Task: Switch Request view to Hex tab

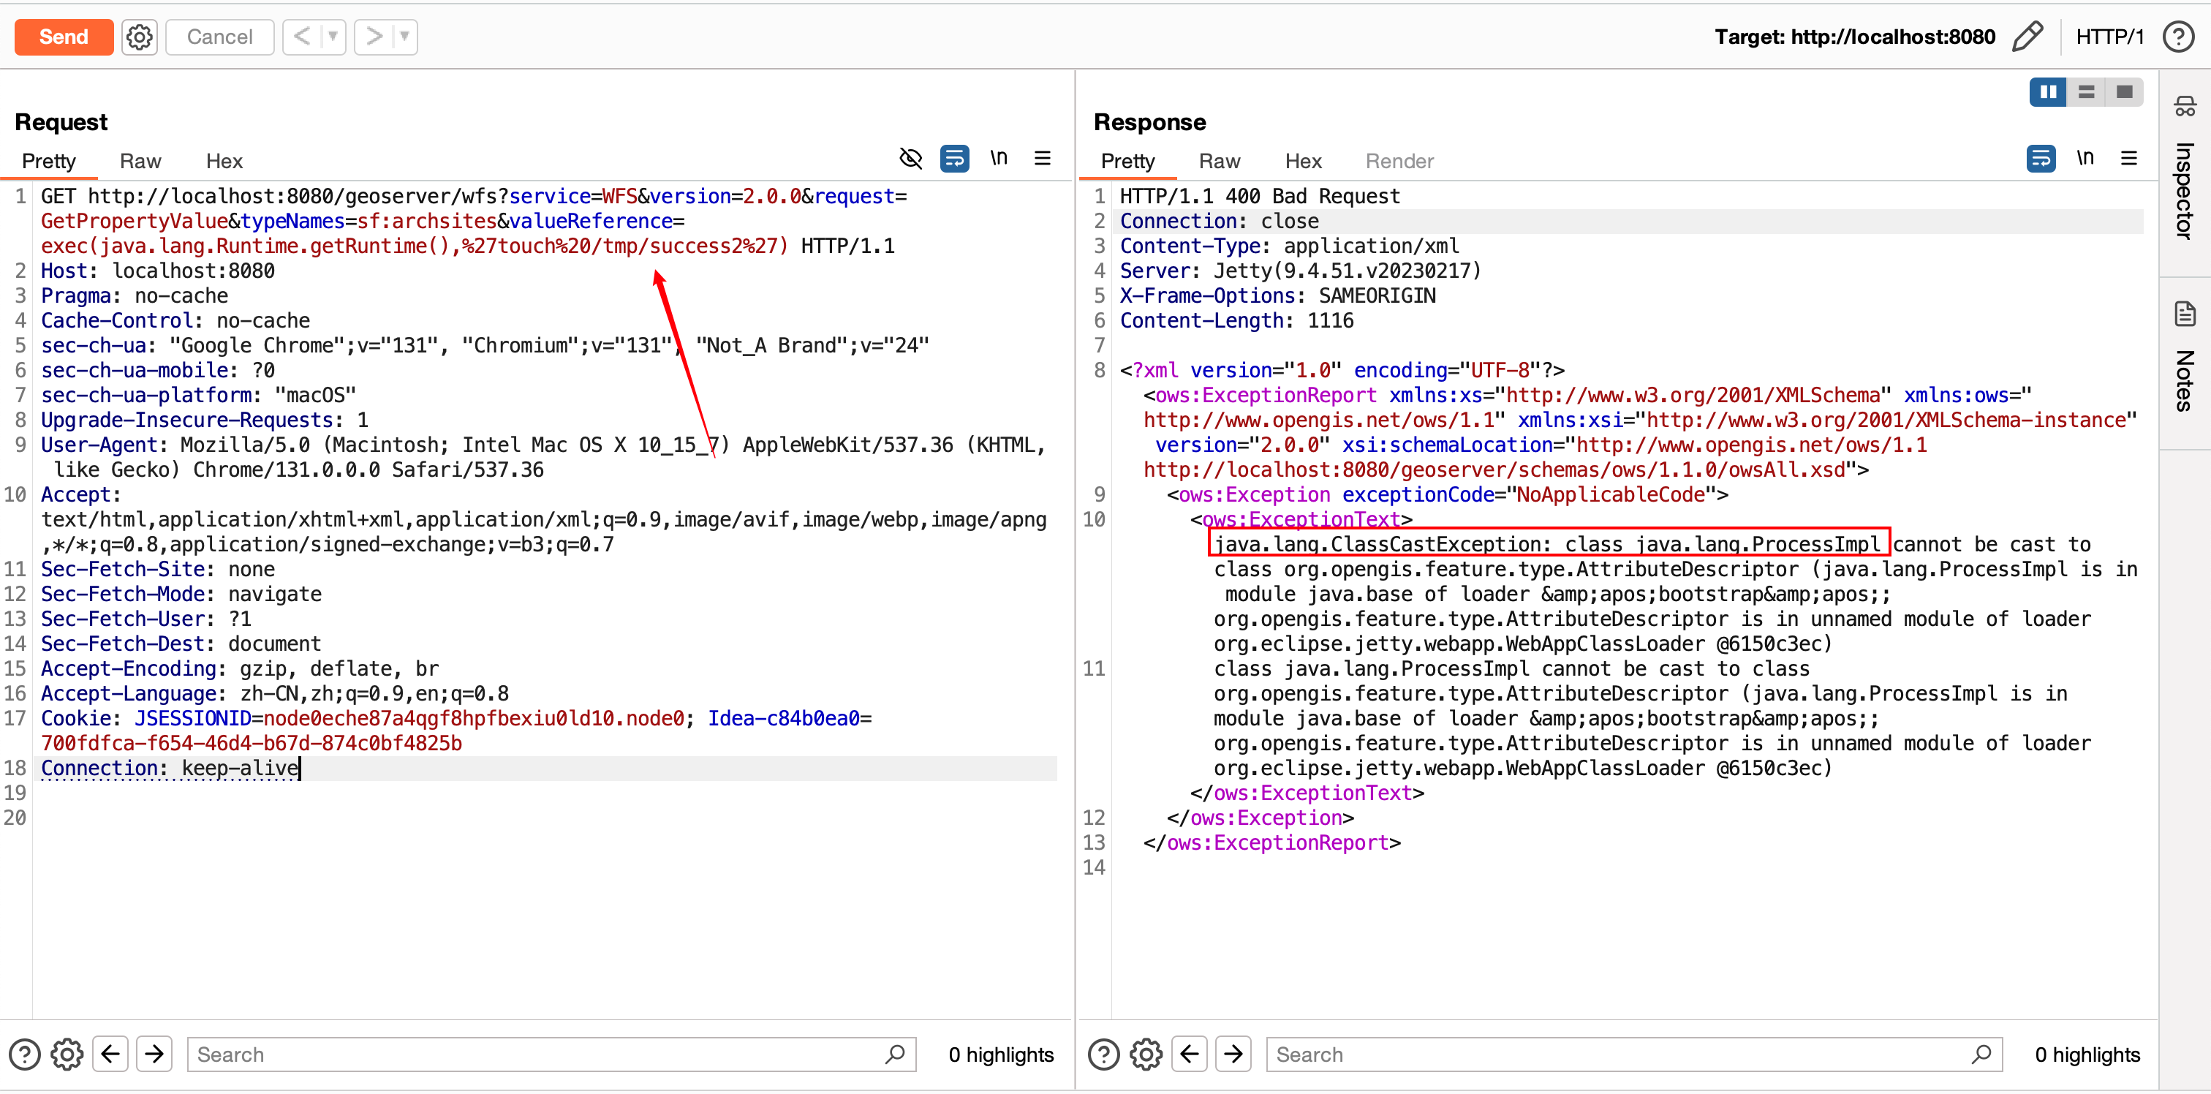Action: (x=224, y=161)
